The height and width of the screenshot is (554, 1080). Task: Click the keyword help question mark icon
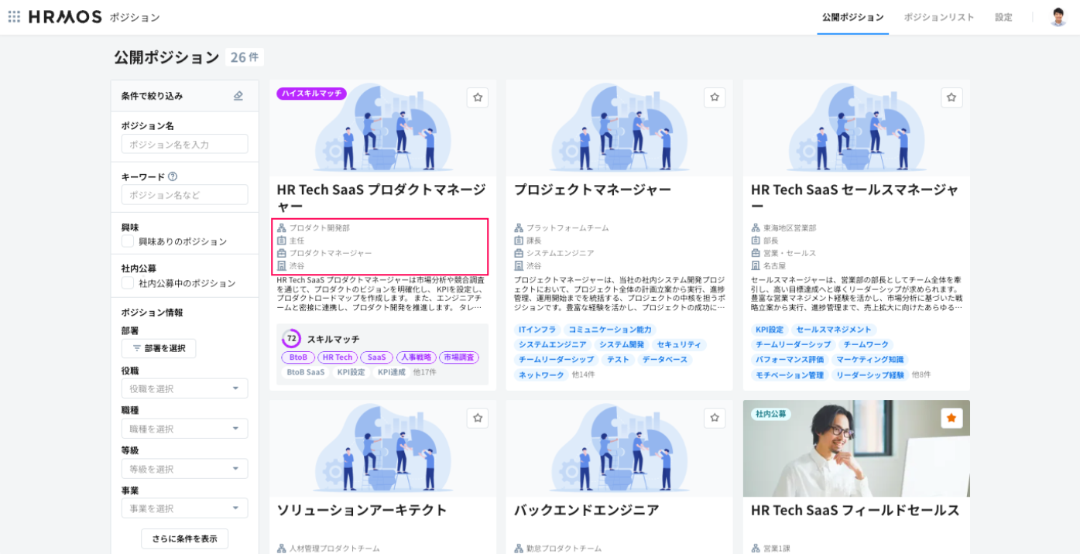(x=173, y=176)
